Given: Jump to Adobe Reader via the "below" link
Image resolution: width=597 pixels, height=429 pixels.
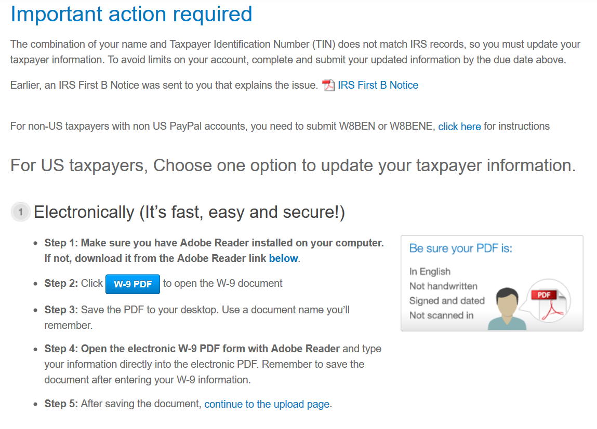Looking at the screenshot, I should pyautogui.click(x=283, y=258).
